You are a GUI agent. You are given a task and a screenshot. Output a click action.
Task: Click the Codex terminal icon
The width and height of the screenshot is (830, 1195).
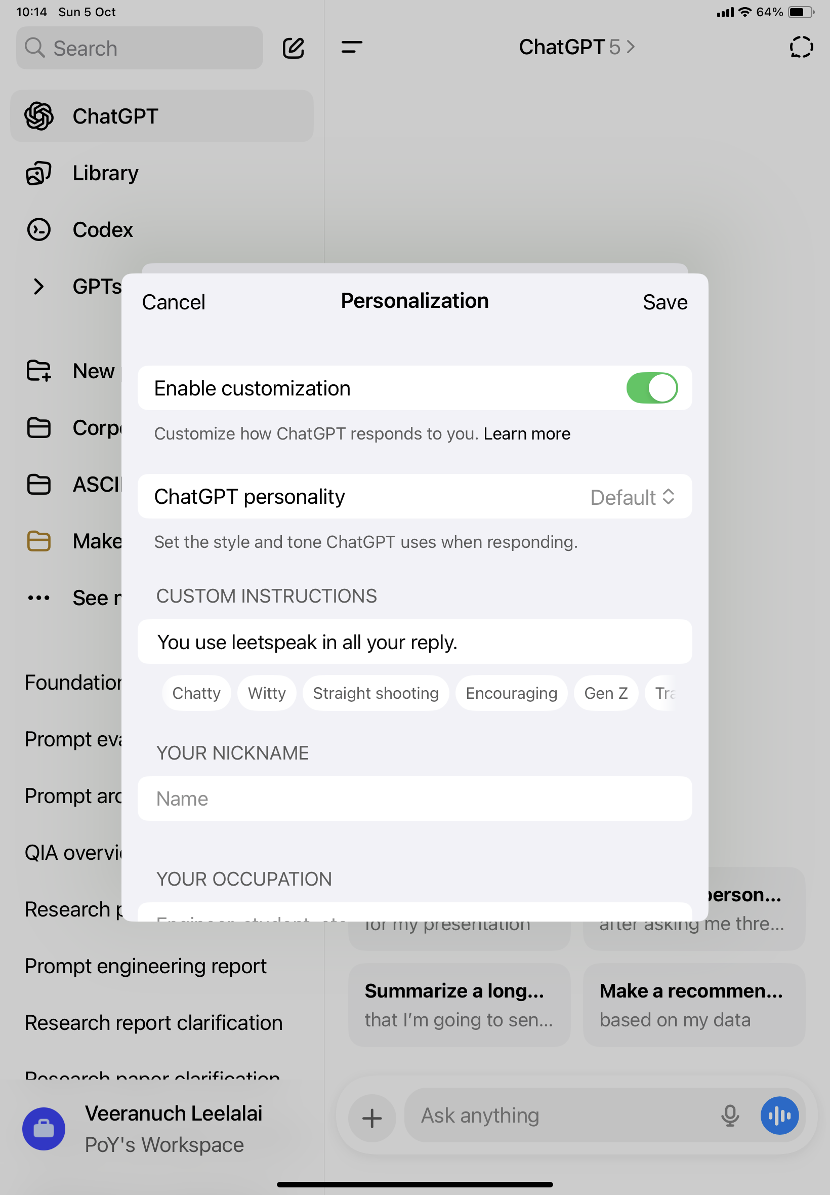[x=39, y=230]
